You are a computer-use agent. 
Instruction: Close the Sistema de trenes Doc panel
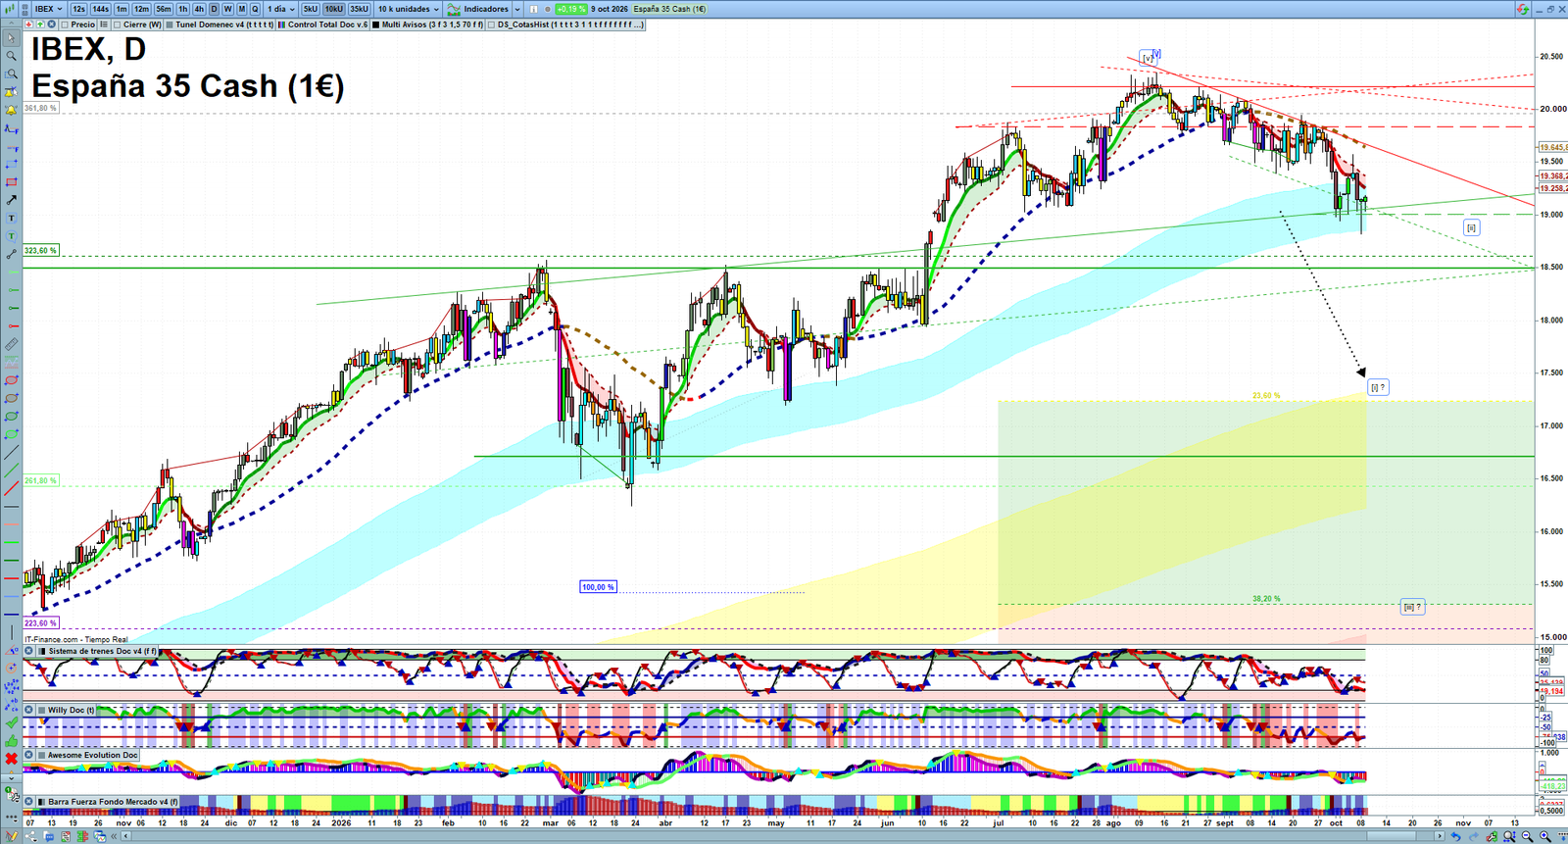(x=29, y=651)
